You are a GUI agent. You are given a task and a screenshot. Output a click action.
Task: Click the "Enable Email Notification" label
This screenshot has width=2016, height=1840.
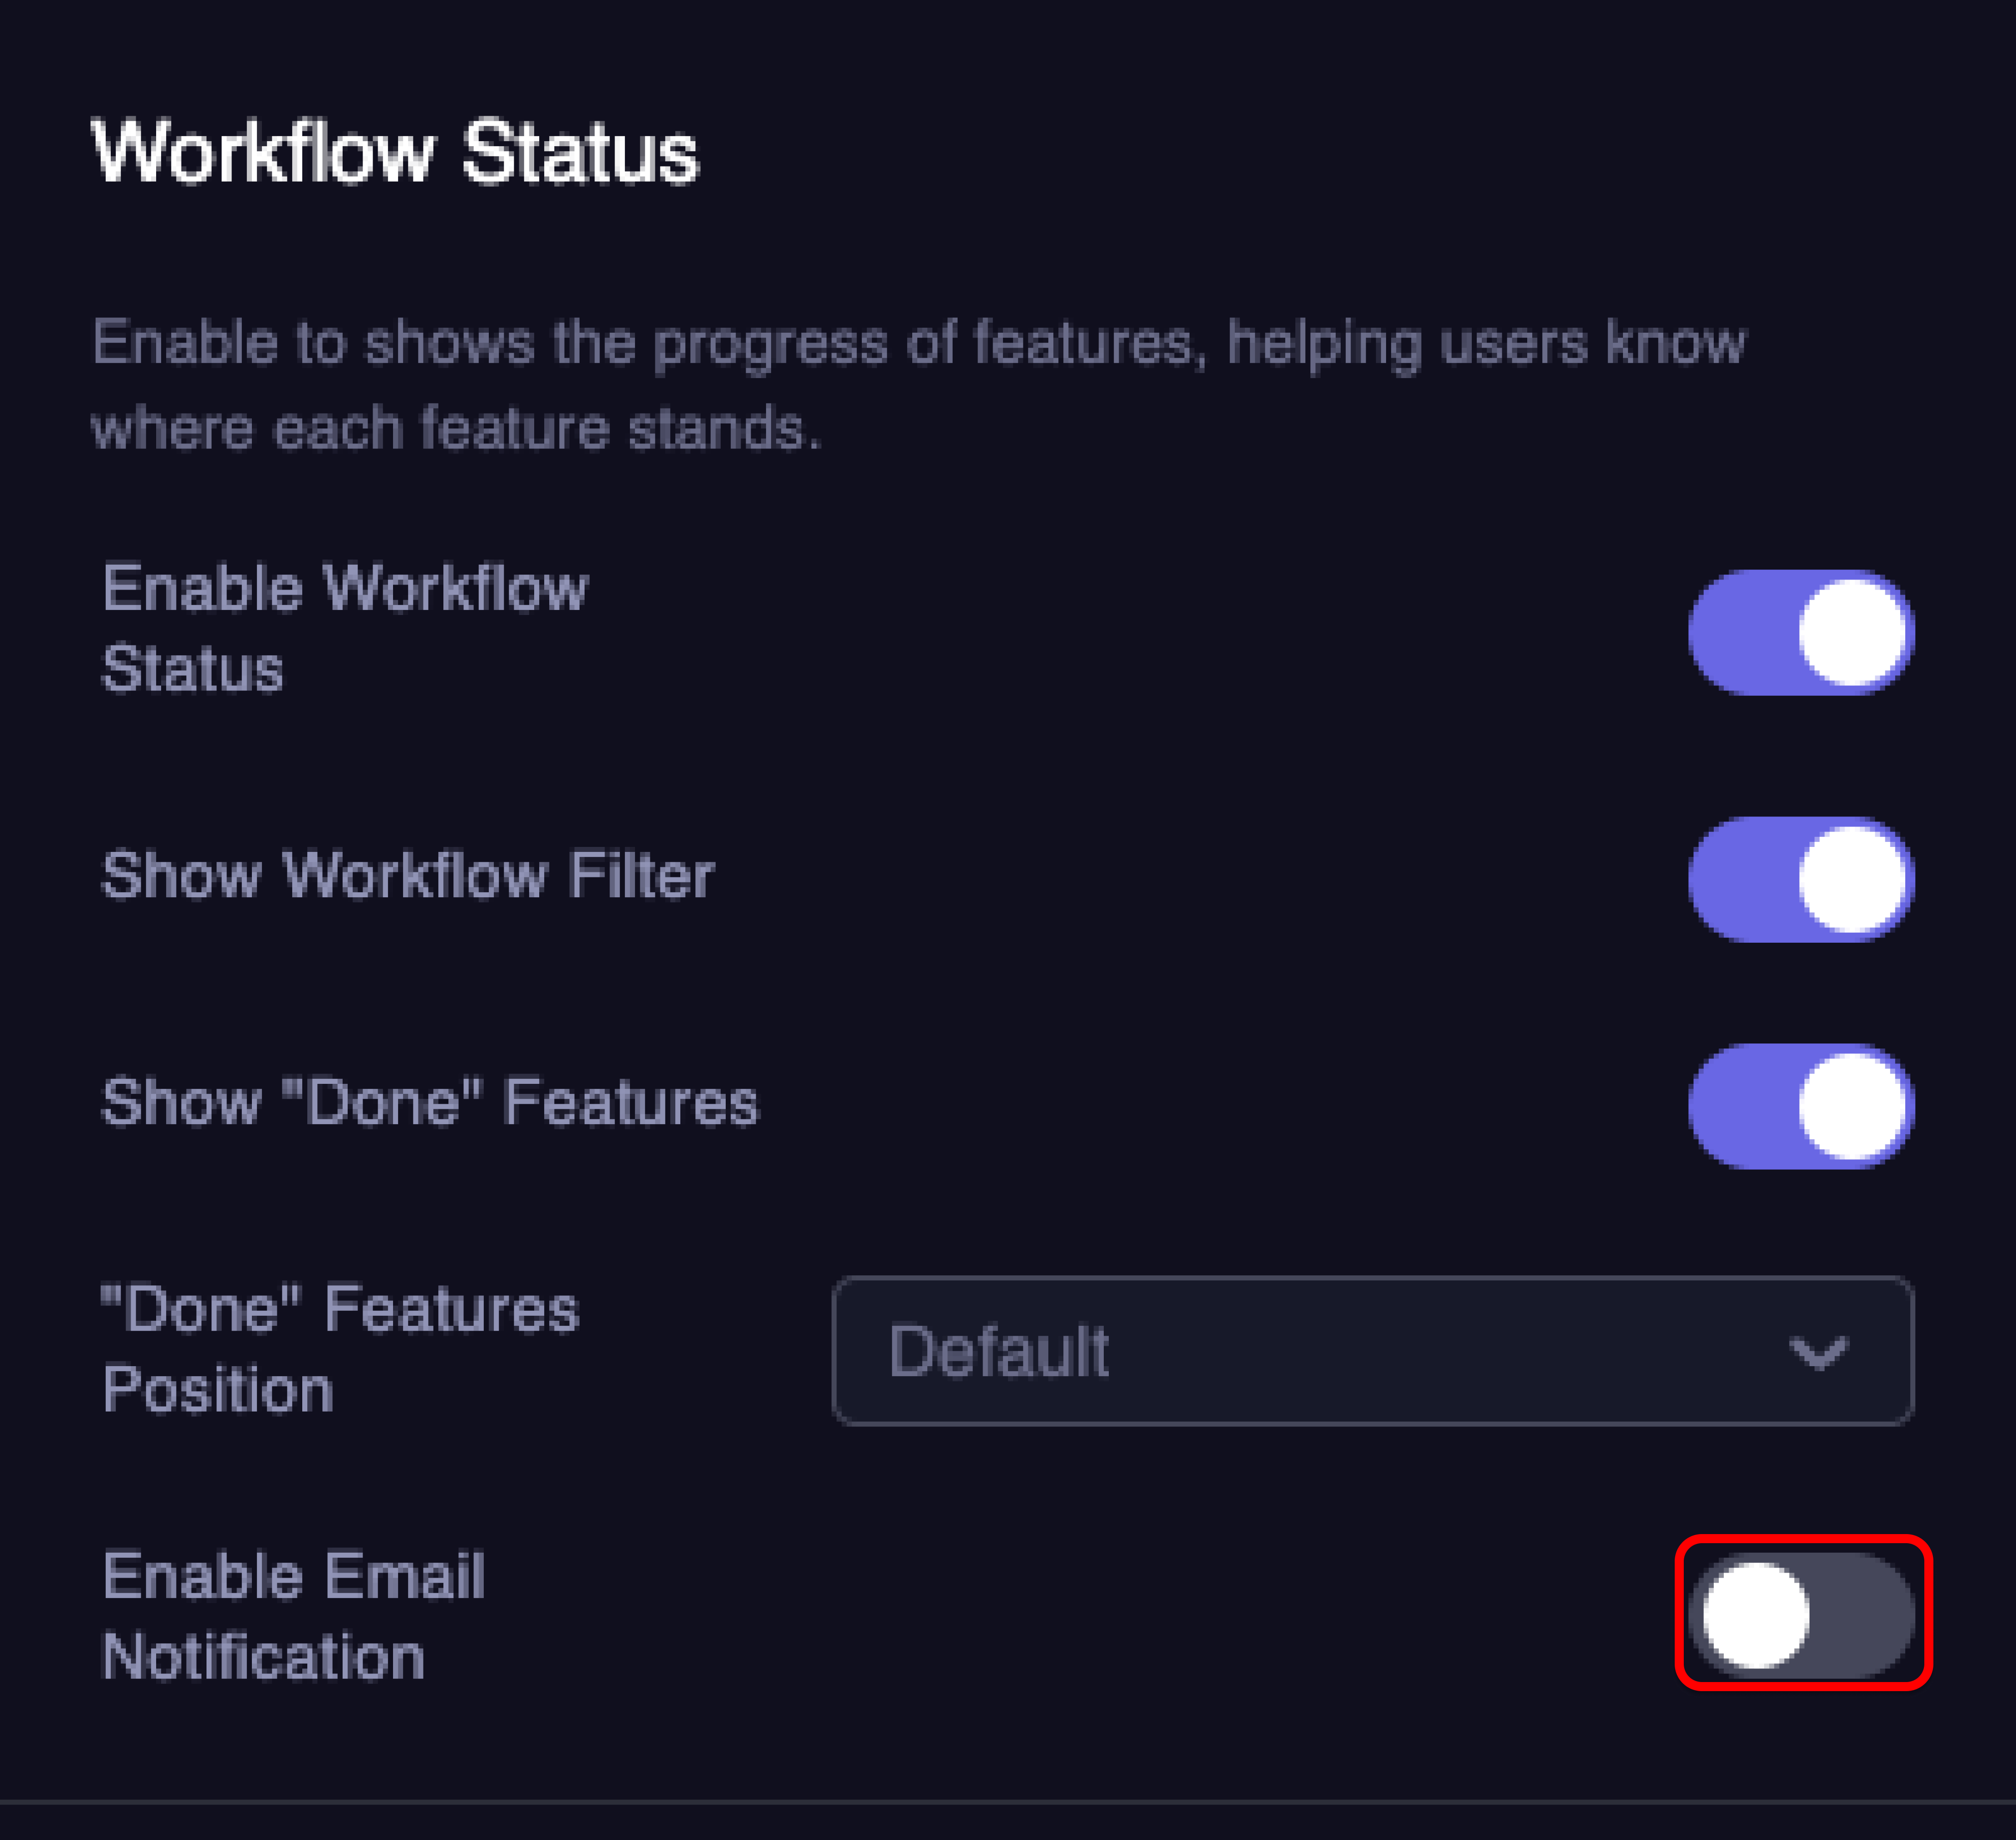(293, 1616)
